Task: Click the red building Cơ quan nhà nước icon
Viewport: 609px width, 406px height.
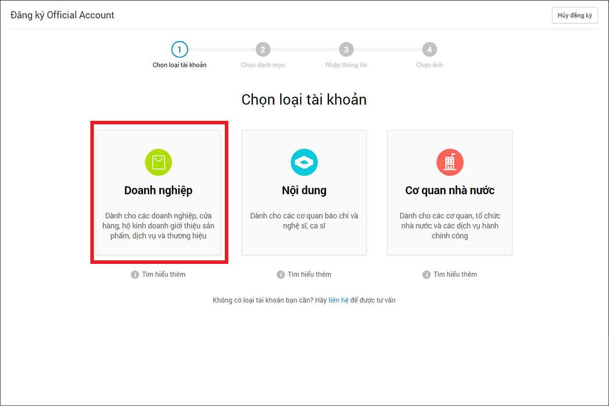Action: tap(450, 162)
